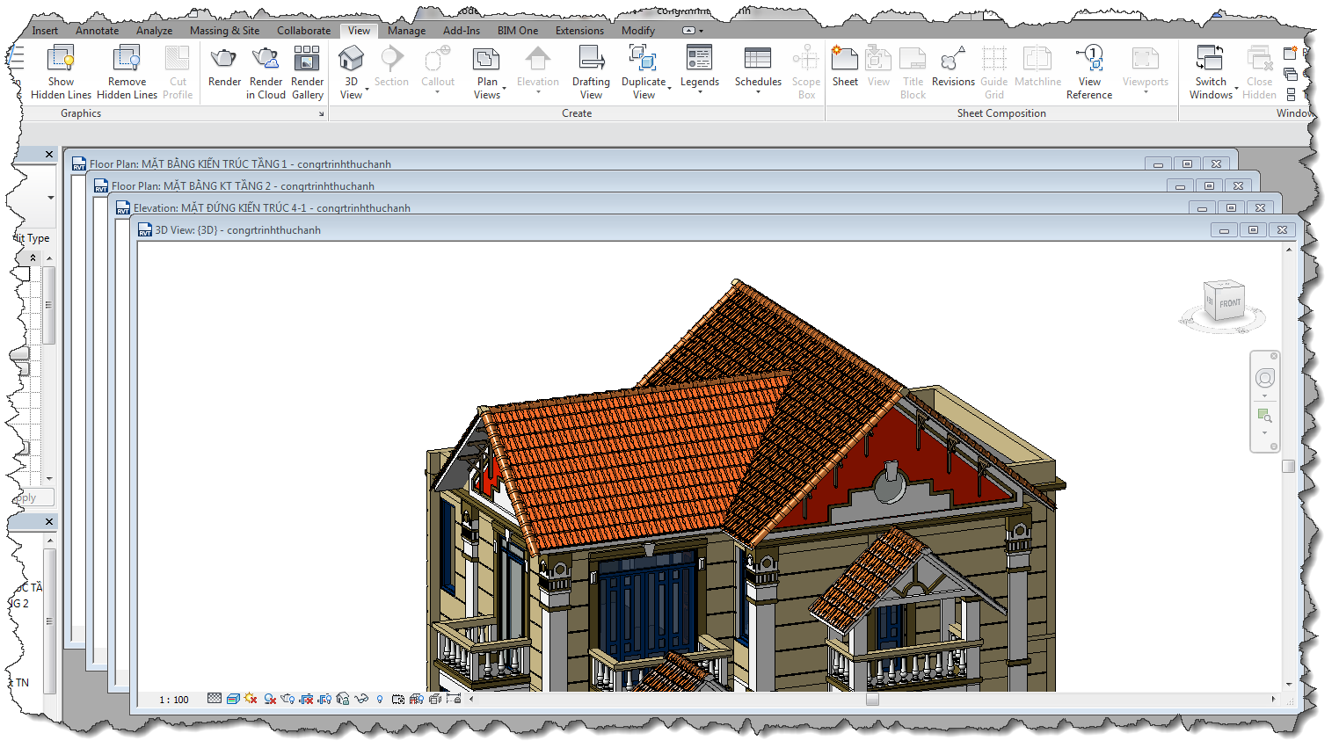The width and height of the screenshot is (1339, 755).
Task: Click the Tile windows icon
Action: click(x=1291, y=94)
